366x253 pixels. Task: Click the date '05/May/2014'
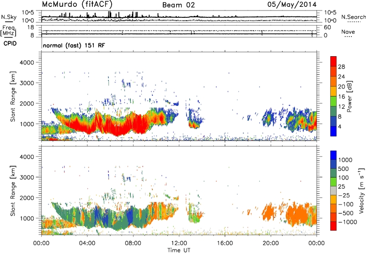coord(292,5)
